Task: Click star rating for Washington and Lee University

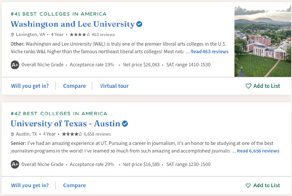Action: 80,35
